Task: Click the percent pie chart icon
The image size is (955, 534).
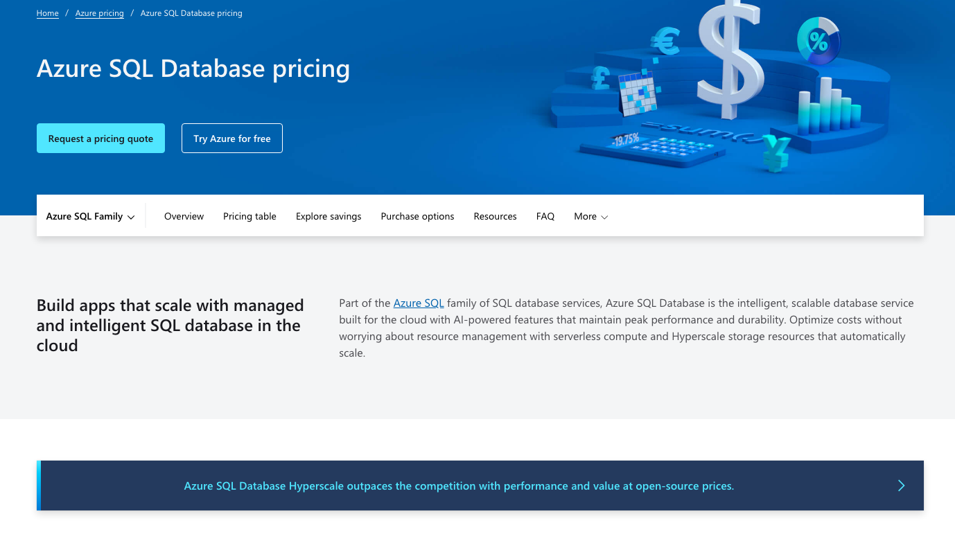Action: point(818,42)
